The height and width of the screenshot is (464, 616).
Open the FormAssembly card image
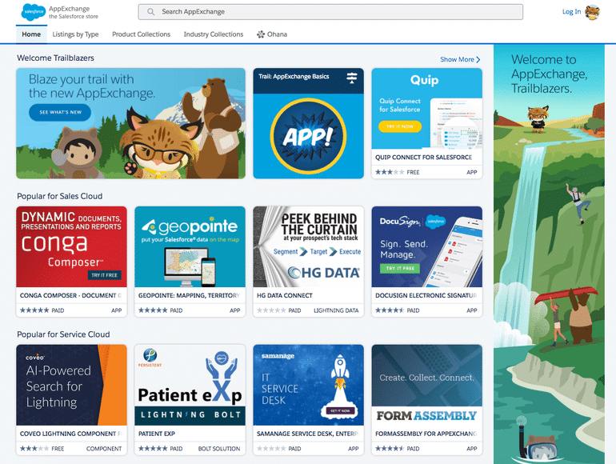(x=427, y=385)
